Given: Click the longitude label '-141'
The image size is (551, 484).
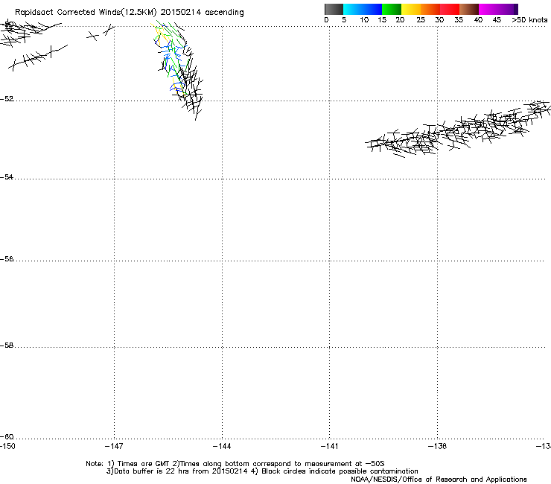Looking at the screenshot, I should (x=330, y=446).
